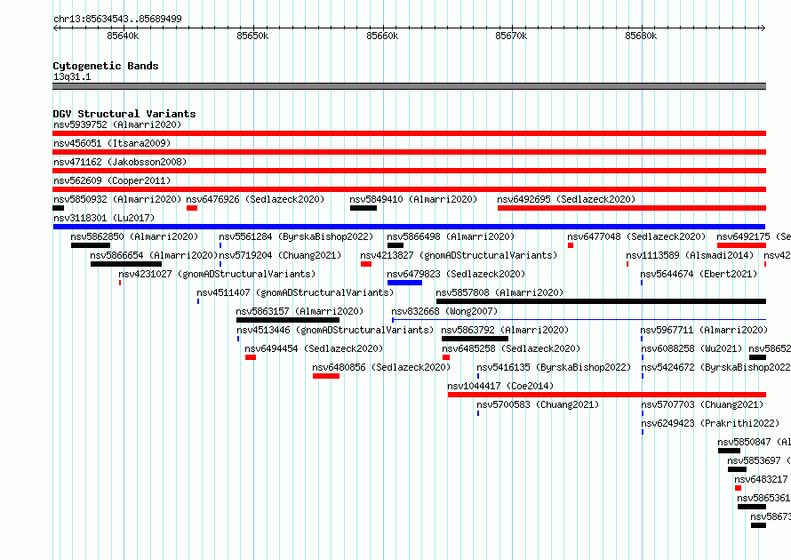Viewport: 791px width, 560px height.
Task: Click the 85640k ruler position label
Action: pos(123,36)
